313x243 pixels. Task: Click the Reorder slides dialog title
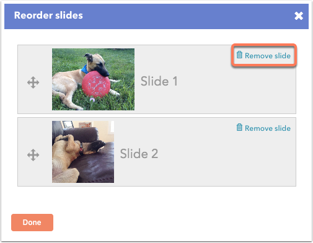coord(48,15)
